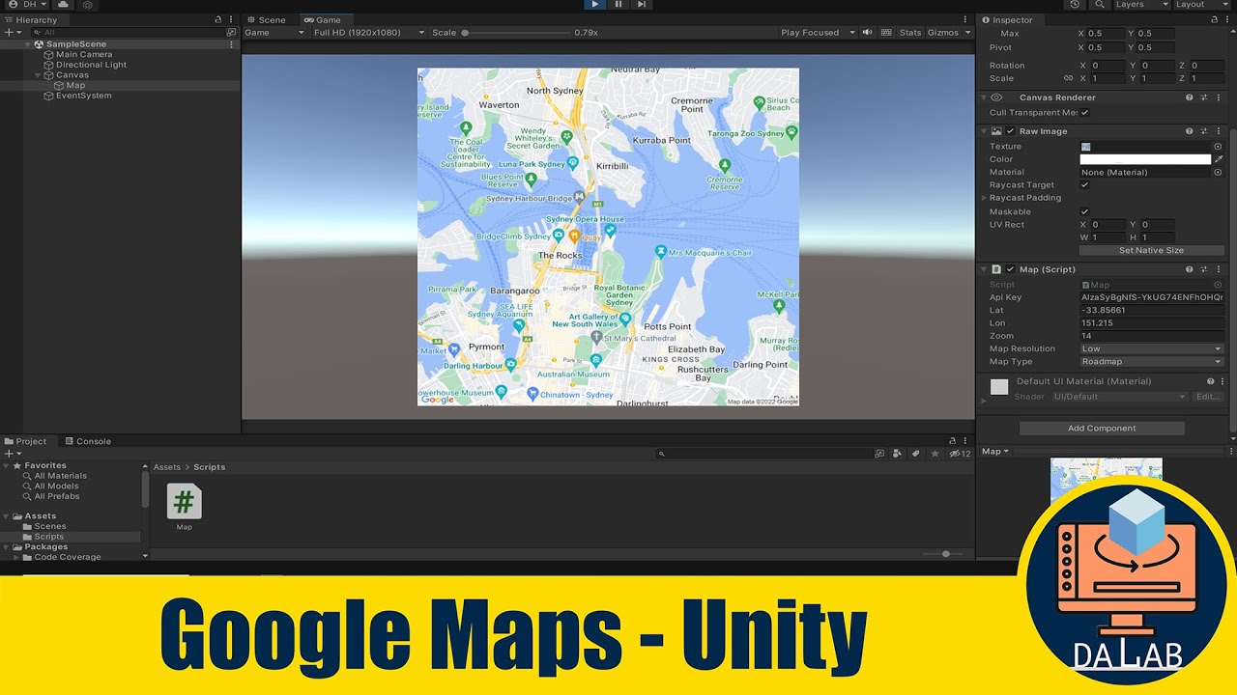
Task: Select the Map object in Hierarchy
Action: 75,85
